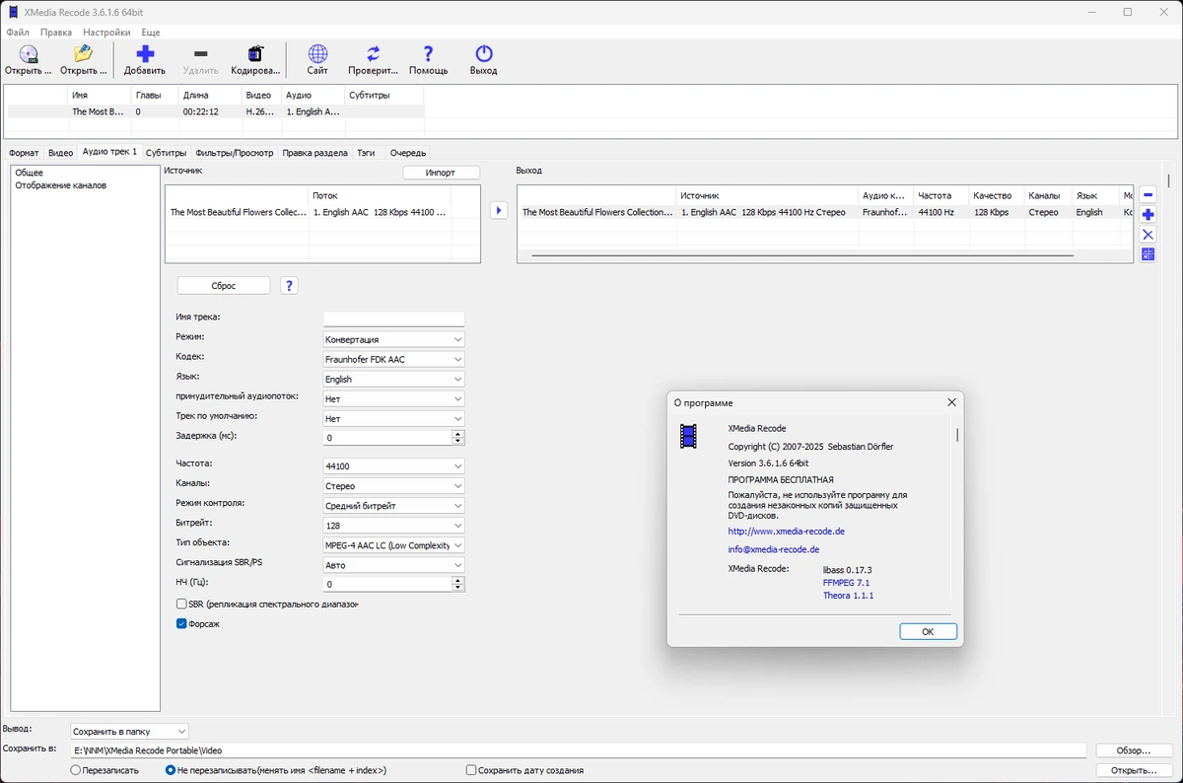Open the Режим контроля dropdown
This screenshot has height=783, width=1183.
[x=393, y=505]
